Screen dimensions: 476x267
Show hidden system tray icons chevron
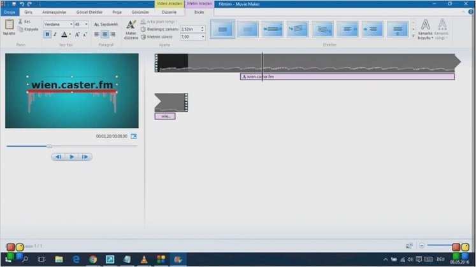tap(386, 259)
